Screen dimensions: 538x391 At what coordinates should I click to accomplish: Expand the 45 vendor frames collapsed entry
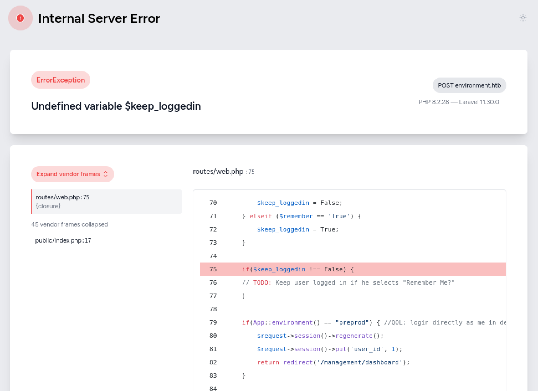70,224
